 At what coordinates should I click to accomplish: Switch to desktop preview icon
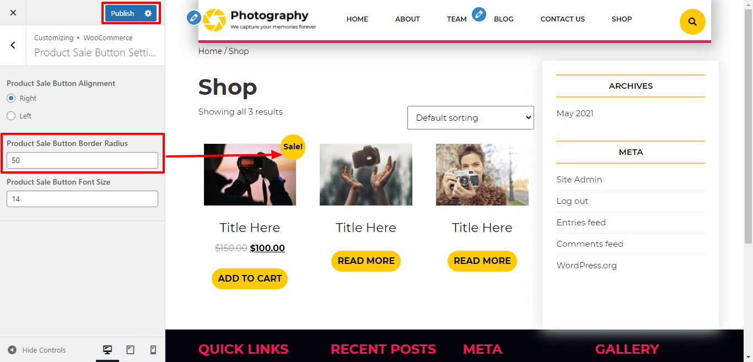tap(107, 350)
